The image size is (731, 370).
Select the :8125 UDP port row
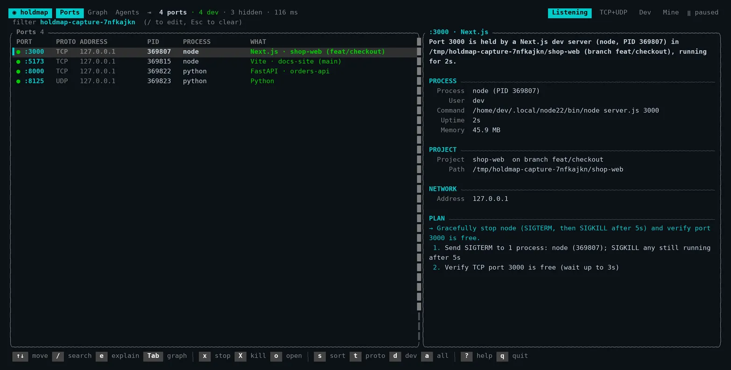coord(215,81)
